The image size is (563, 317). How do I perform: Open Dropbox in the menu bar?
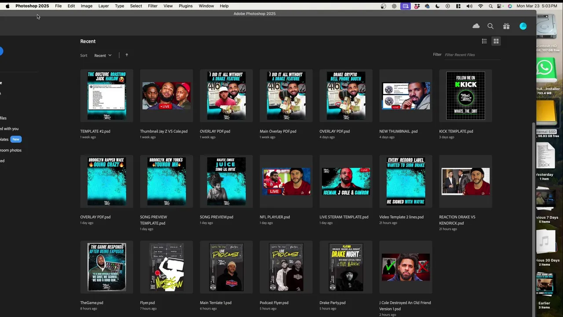(417, 6)
